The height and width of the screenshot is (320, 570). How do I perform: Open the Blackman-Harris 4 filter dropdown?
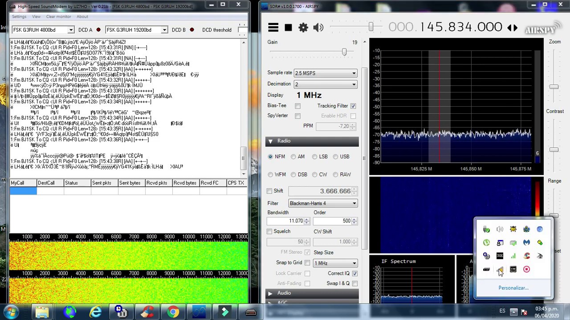(323, 204)
